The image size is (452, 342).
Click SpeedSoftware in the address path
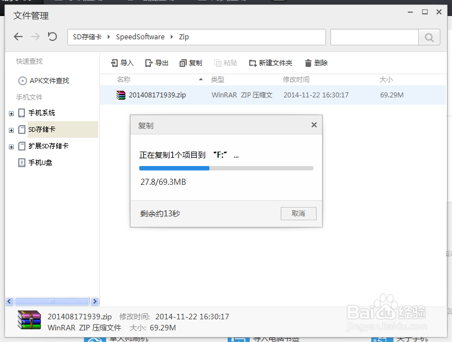pos(140,37)
